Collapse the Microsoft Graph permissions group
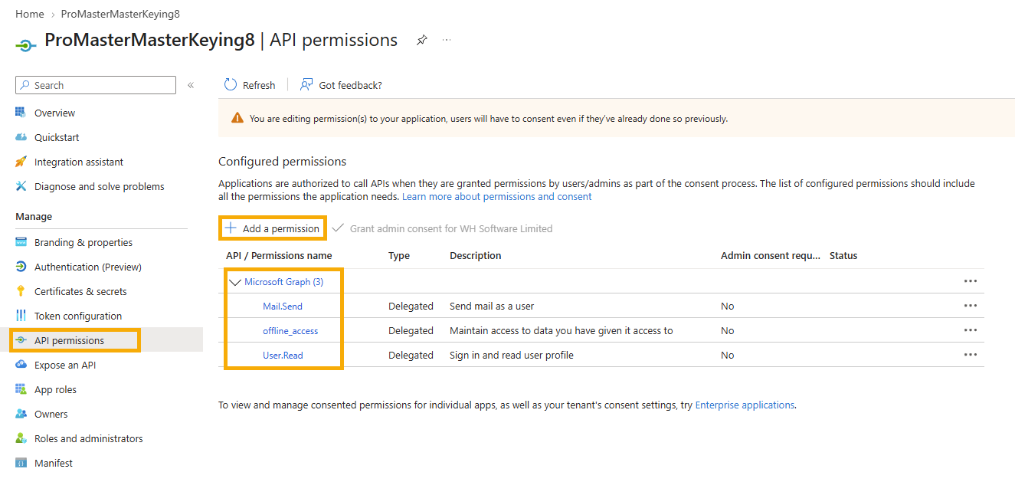The image size is (1015, 482). point(235,282)
